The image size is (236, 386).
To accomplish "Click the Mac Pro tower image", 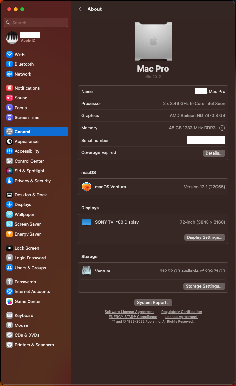I will (153, 41).
